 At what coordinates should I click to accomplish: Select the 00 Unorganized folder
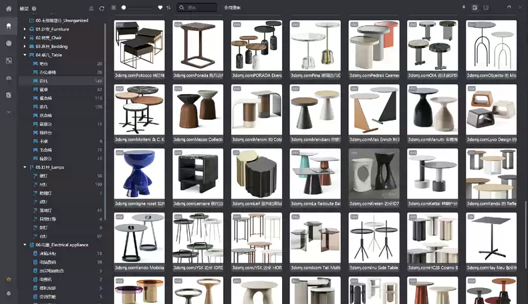62,21
